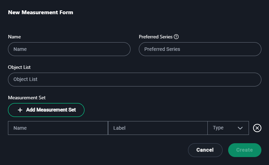Screen dimensions: 269x165
Task: Click the plus icon in Add Measurement Set
Action: (x=20, y=110)
